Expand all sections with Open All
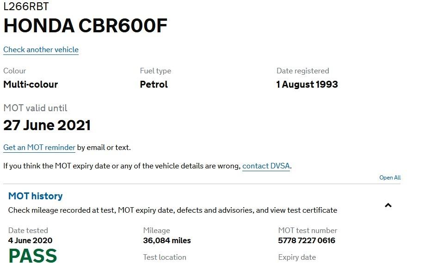 coord(390,178)
